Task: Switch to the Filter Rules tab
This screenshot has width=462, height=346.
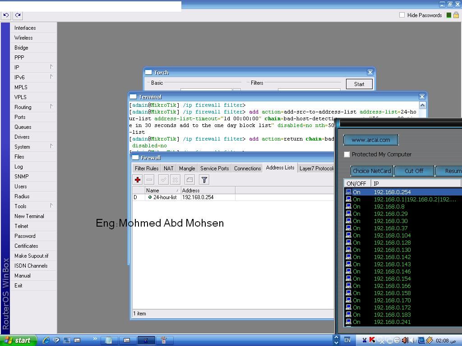Action: 147,168
